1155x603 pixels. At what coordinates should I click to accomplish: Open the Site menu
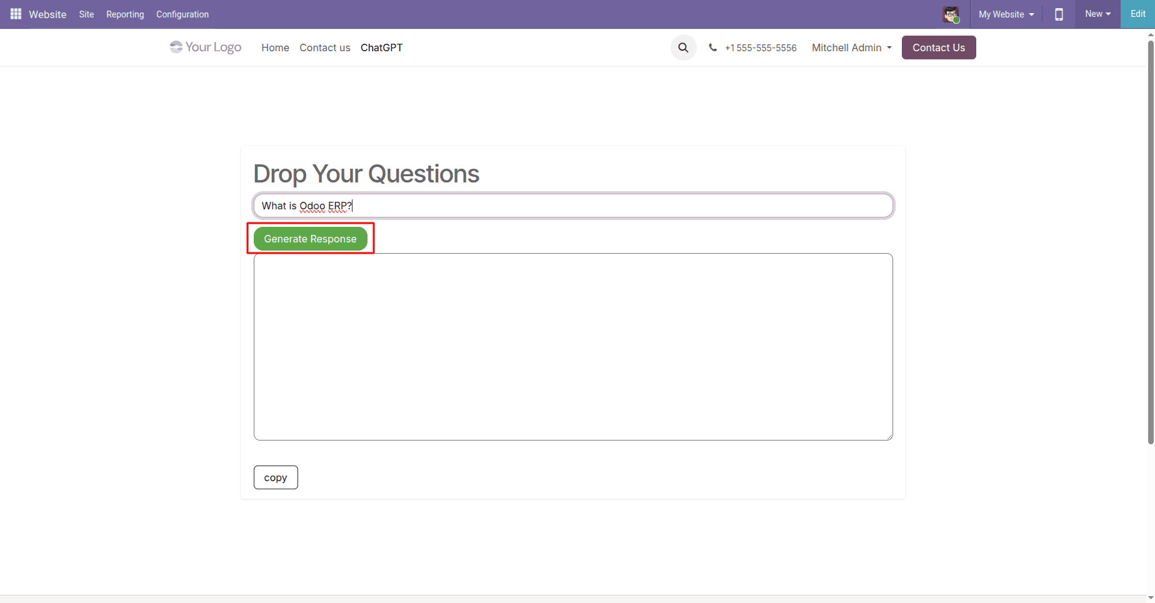pyautogui.click(x=86, y=14)
